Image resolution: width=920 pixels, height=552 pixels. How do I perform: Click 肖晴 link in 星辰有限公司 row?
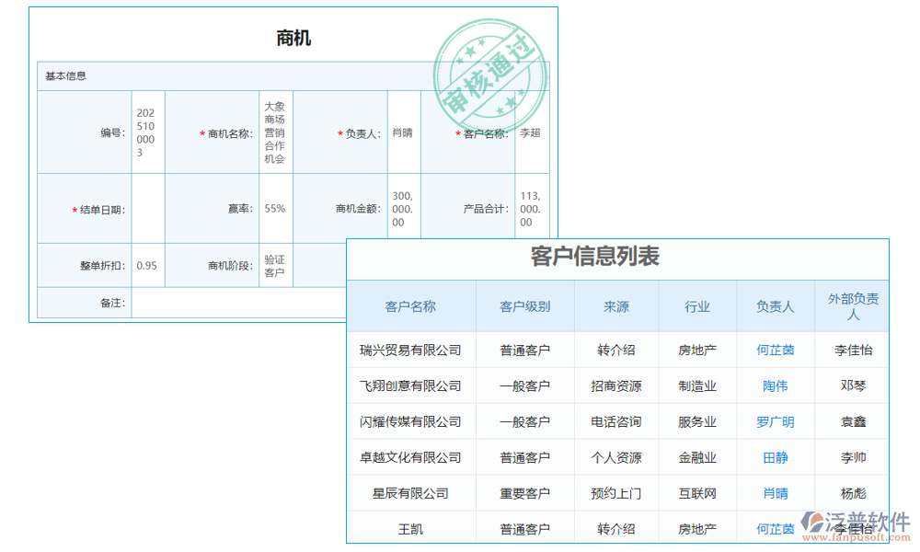click(774, 493)
